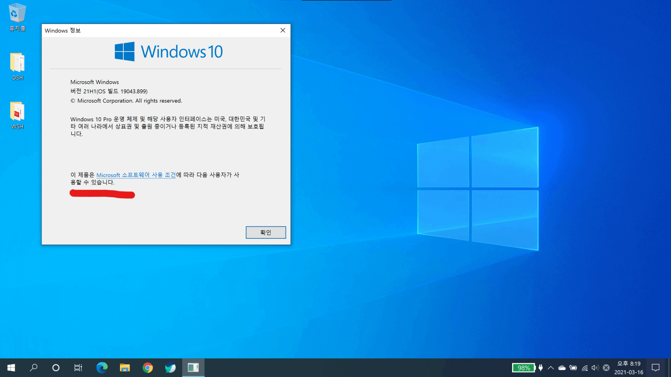671x377 pixels.
Task: Close the Windows 정보 dialog with X
Action: [283, 30]
